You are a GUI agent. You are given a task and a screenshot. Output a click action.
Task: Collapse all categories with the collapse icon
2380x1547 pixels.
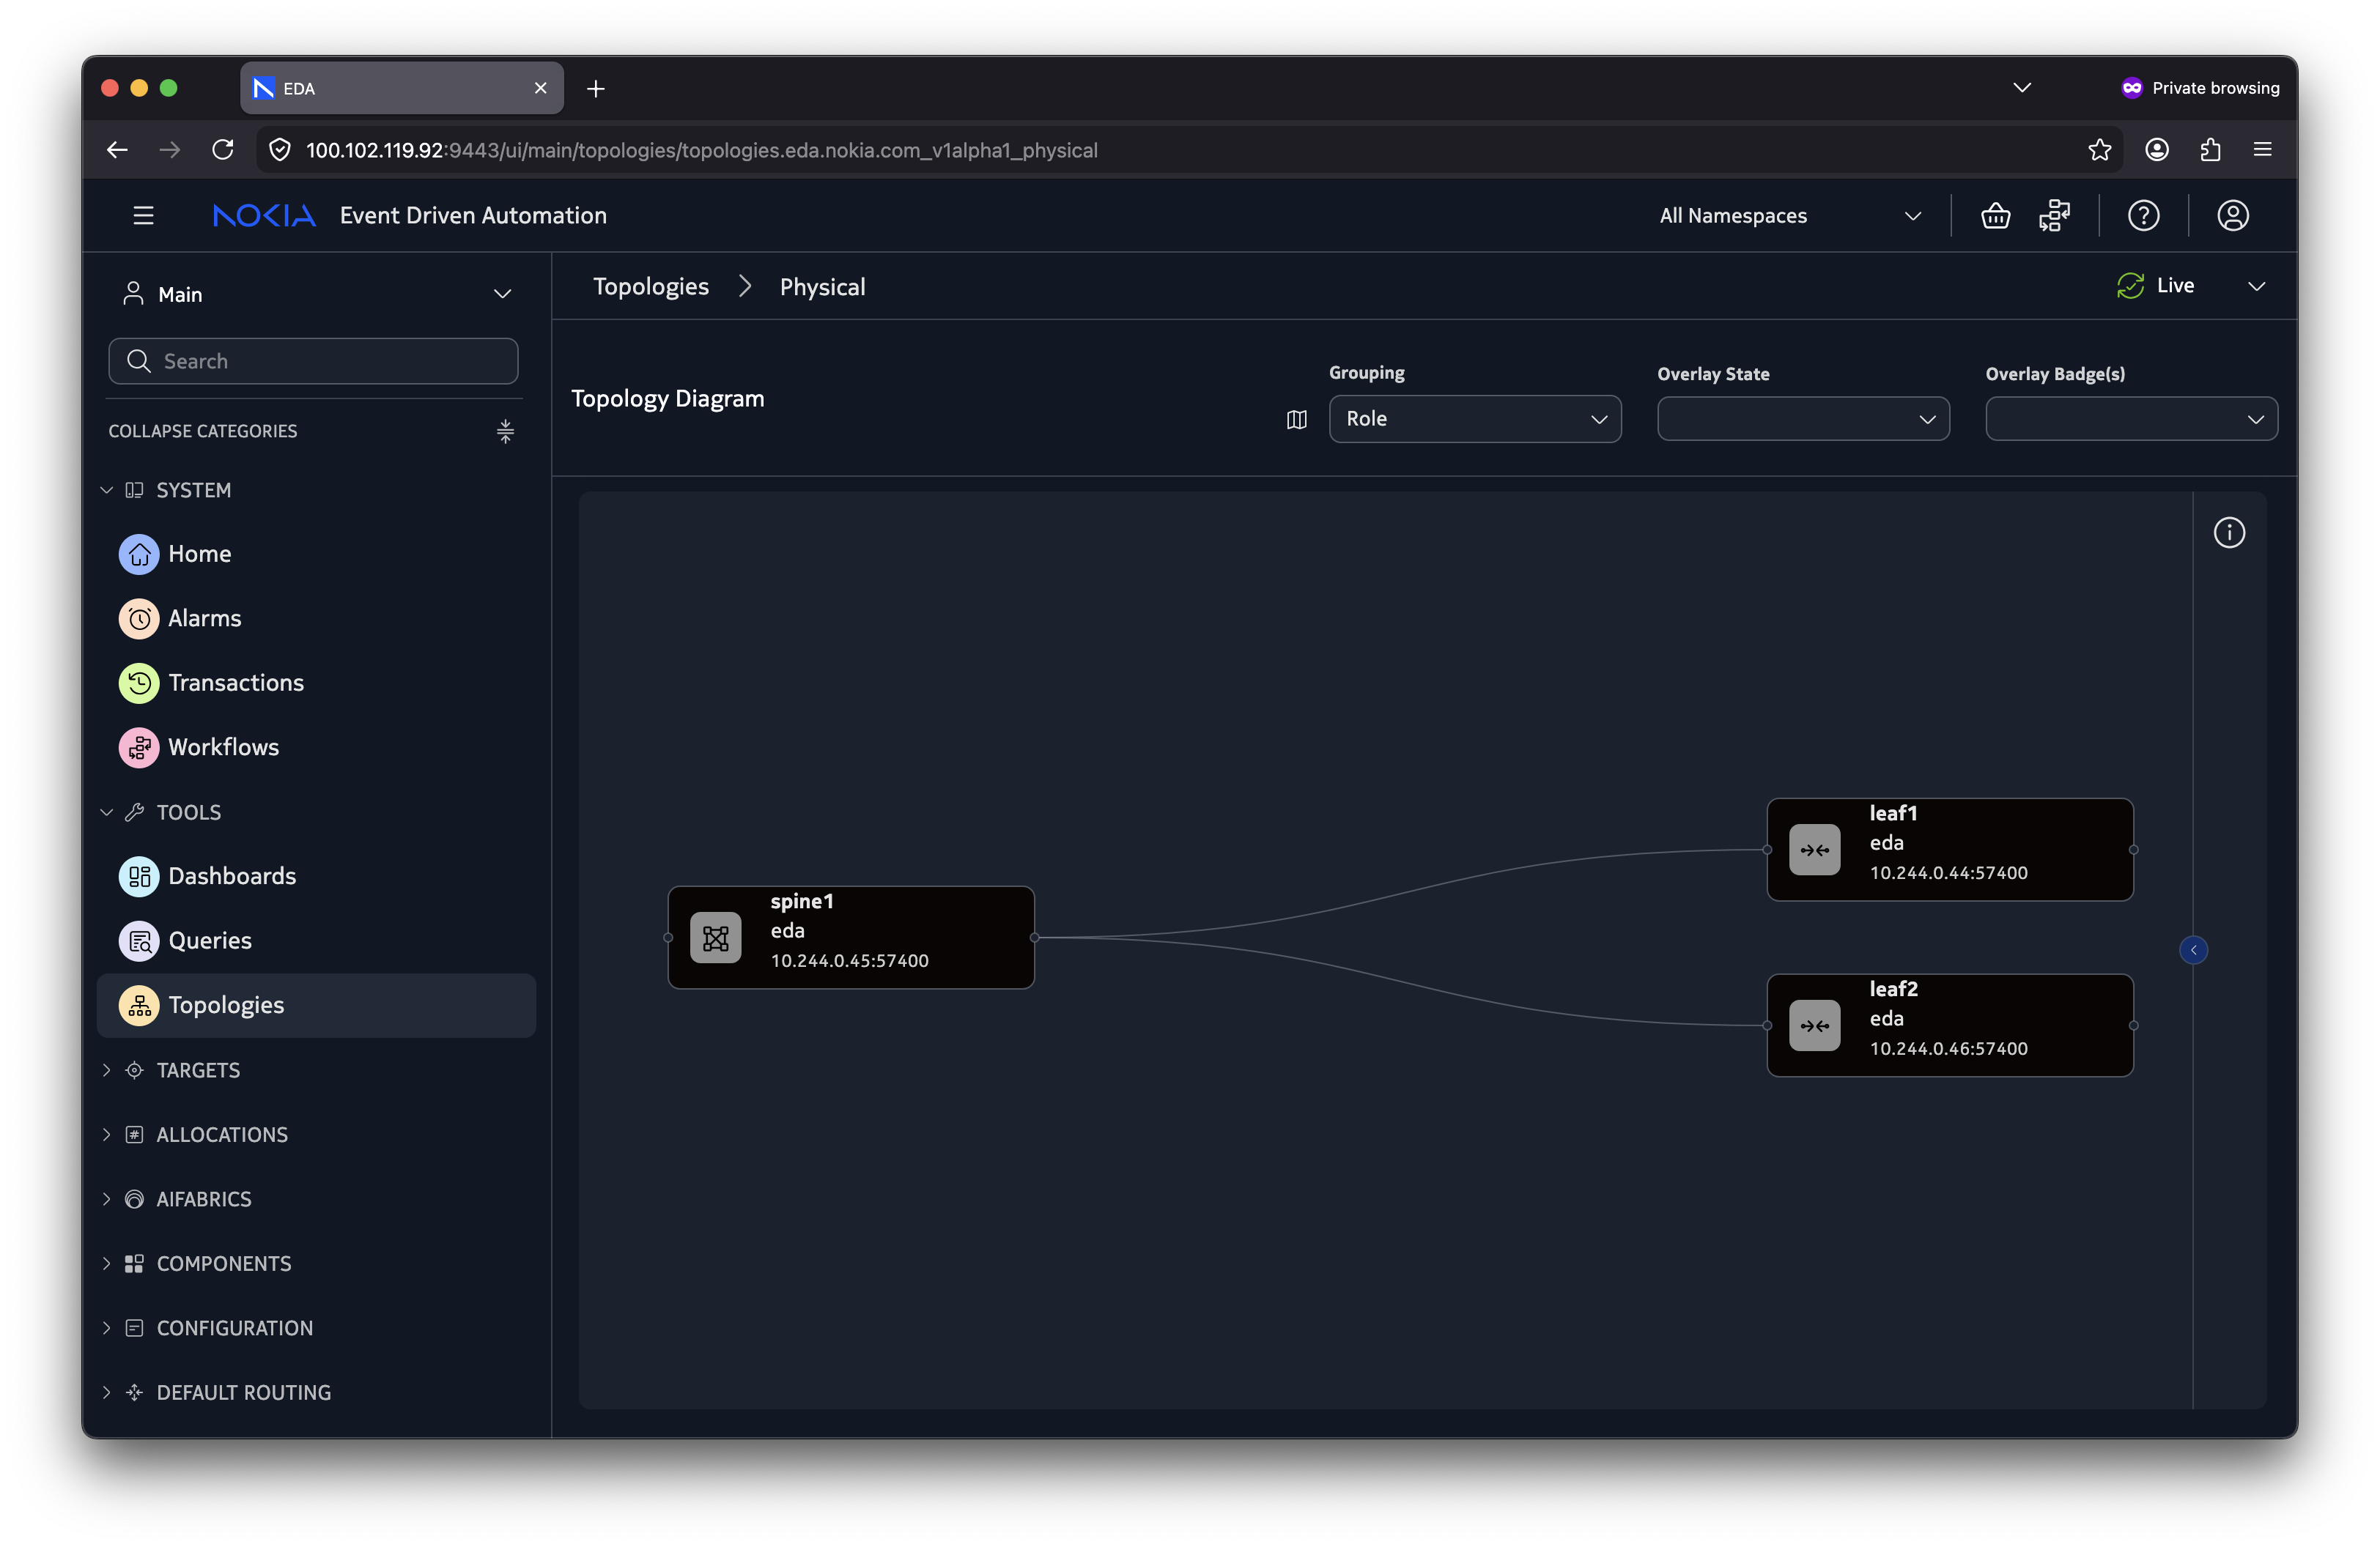click(505, 431)
